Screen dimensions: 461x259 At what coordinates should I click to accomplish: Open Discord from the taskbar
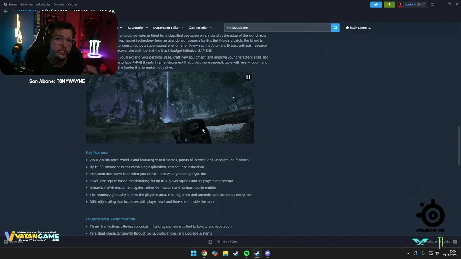(x=268, y=253)
